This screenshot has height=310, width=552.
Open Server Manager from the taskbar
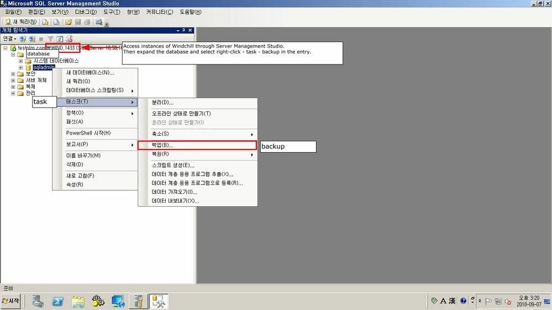point(38,301)
